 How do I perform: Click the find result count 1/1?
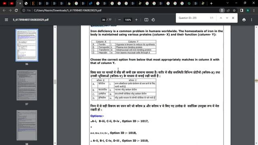211,18
